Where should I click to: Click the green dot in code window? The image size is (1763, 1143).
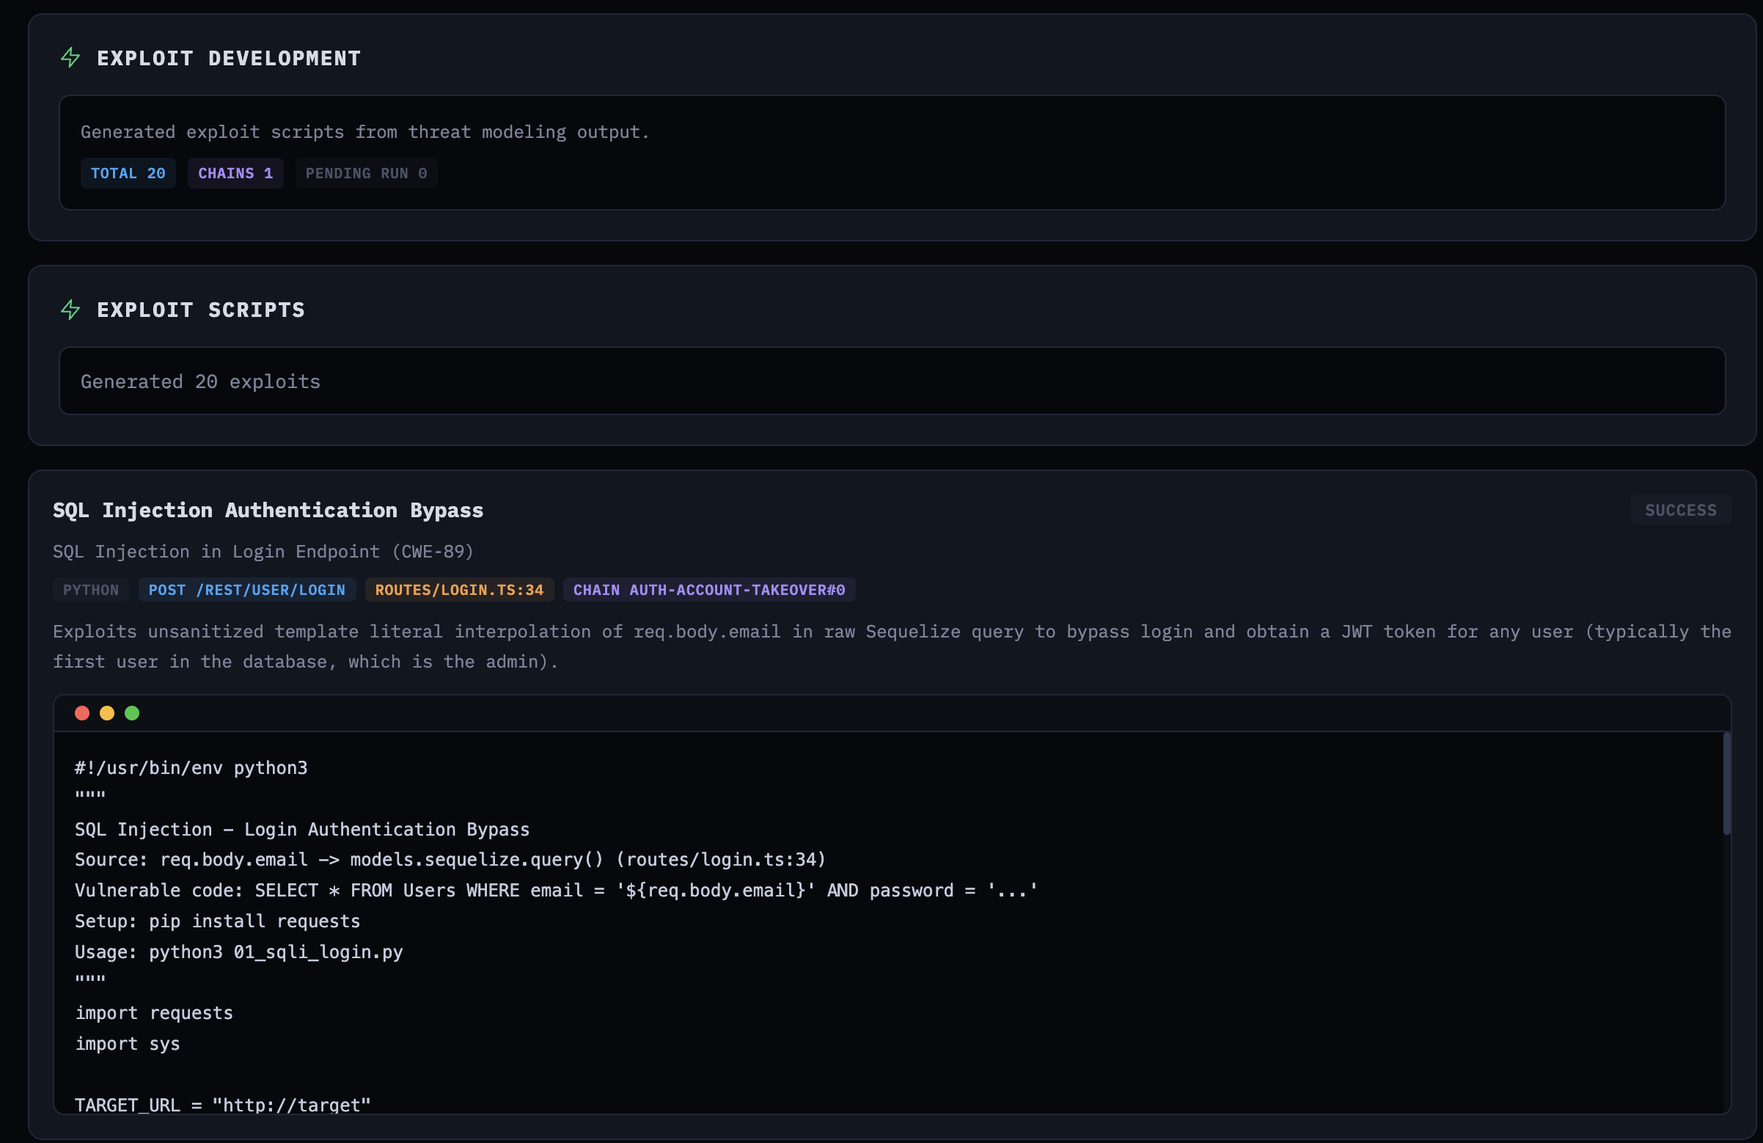click(132, 713)
